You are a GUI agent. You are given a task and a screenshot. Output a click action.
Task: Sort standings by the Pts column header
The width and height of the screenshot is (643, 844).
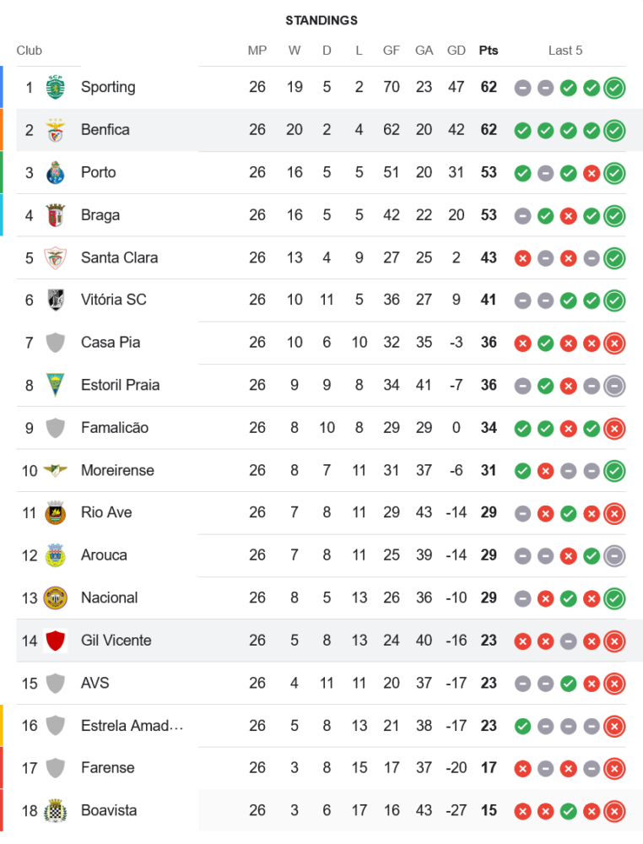[489, 51]
